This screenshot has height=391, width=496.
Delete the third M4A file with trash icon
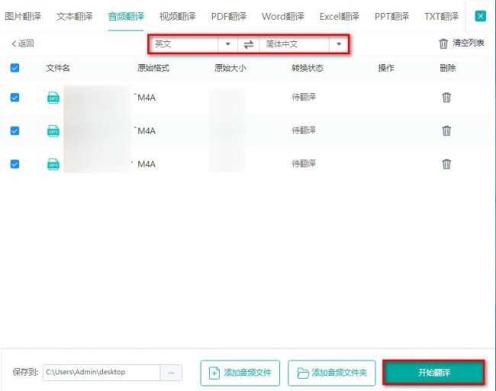(x=446, y=163)
